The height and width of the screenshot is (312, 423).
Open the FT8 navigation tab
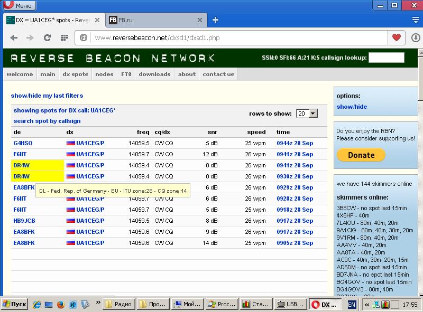pyautogui.click(x=126, y=74)
